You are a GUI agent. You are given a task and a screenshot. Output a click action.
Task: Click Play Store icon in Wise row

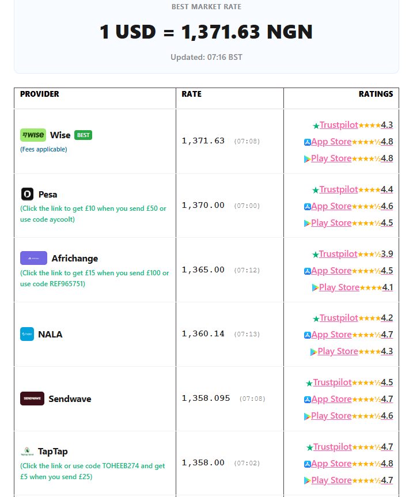click(x=307, y=159)
